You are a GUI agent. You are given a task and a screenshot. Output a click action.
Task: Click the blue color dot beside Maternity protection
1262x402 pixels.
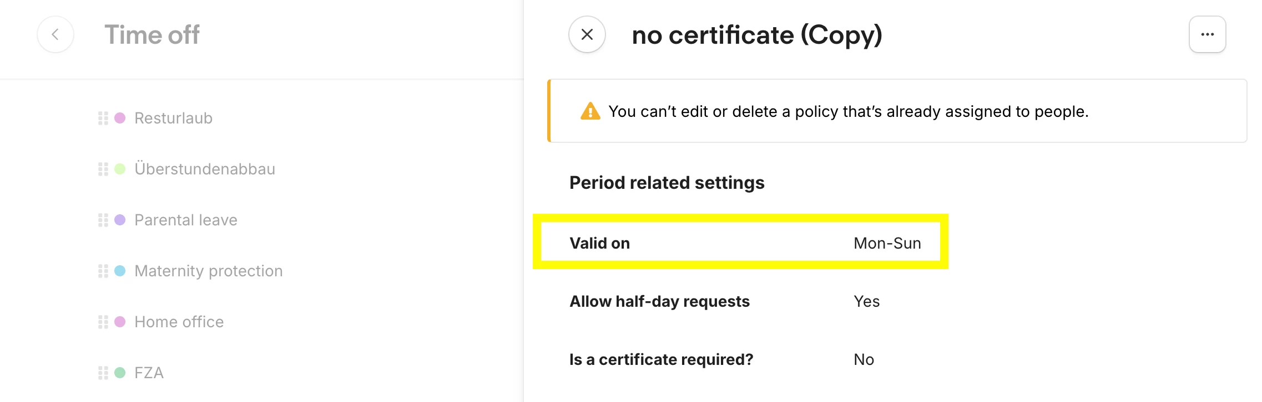click(120, 271)
